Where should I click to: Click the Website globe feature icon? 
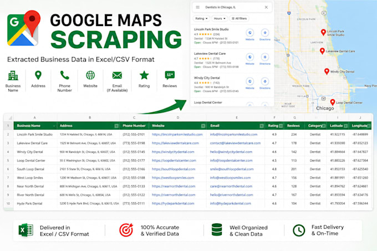pos(90,75)
